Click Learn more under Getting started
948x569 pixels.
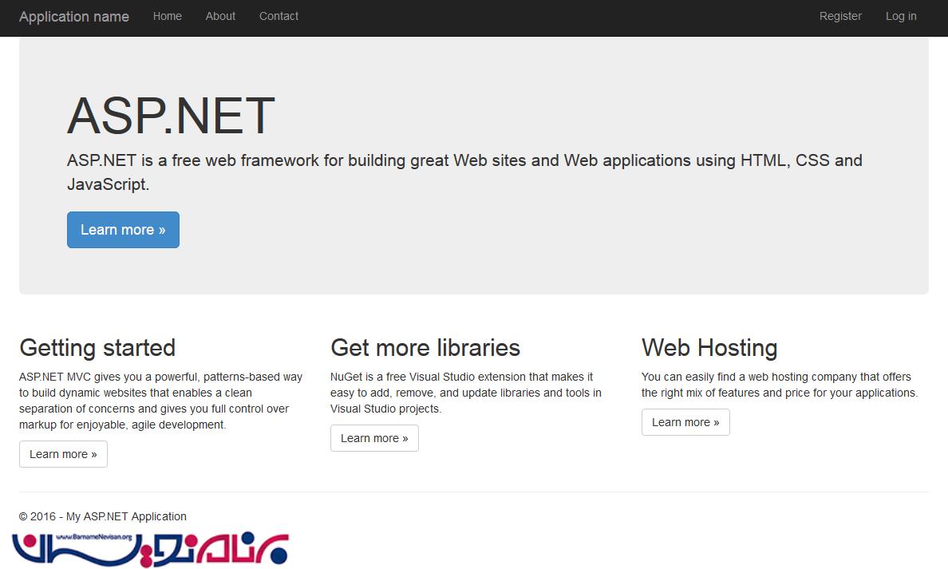click(63, 454)
